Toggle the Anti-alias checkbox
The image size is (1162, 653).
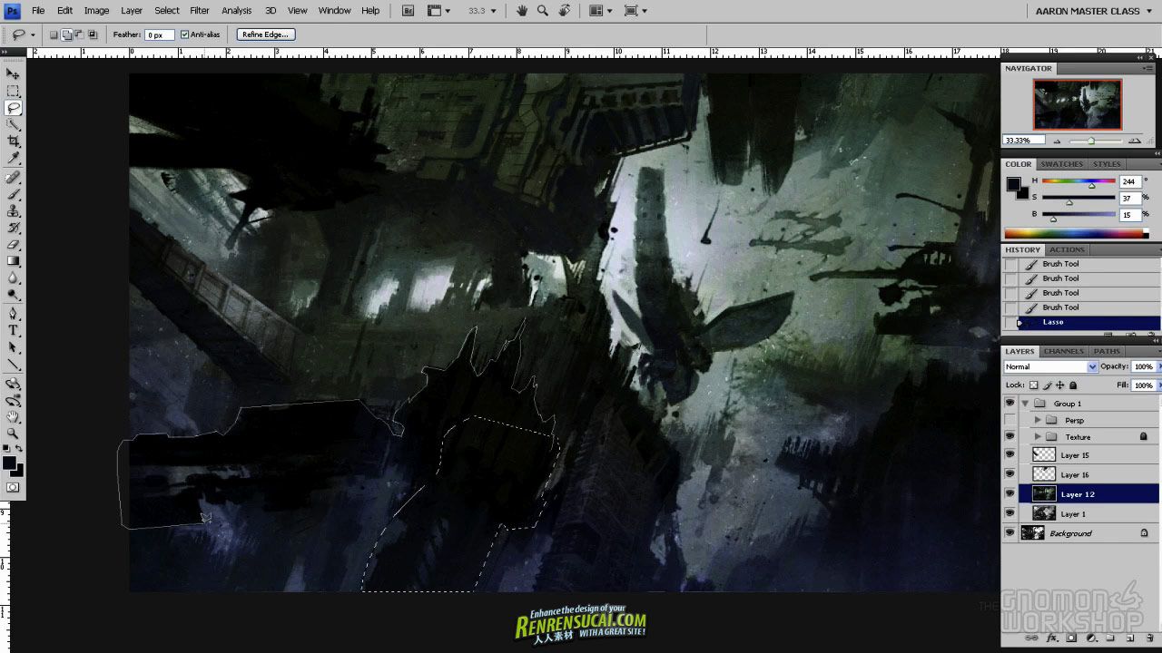click(x=185, y=34)
